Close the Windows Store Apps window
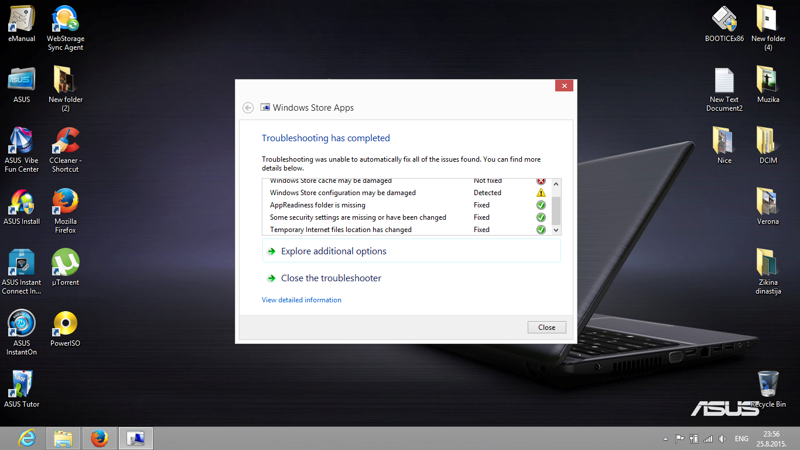This screenshot has width=800, height=450. pos(564,86)
